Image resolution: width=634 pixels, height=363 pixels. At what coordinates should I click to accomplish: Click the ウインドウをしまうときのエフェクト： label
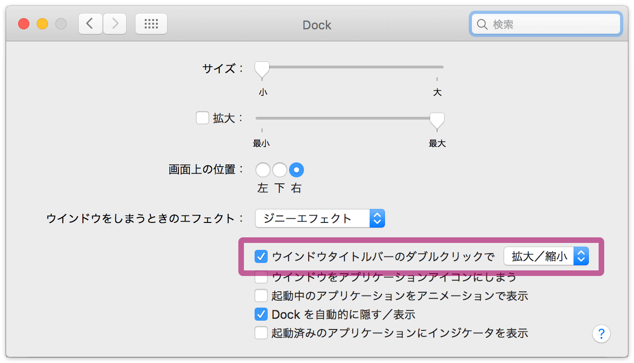(145, 218)
